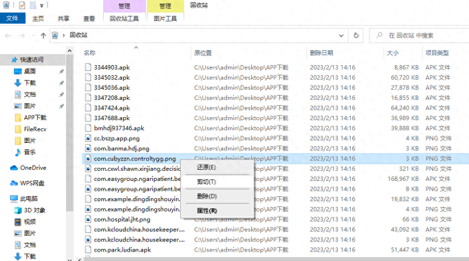The height and width of the screenshot is (261, 469).
Task: Click the navigation pane vertical scrollbar
Action: [x=70, y=132]
